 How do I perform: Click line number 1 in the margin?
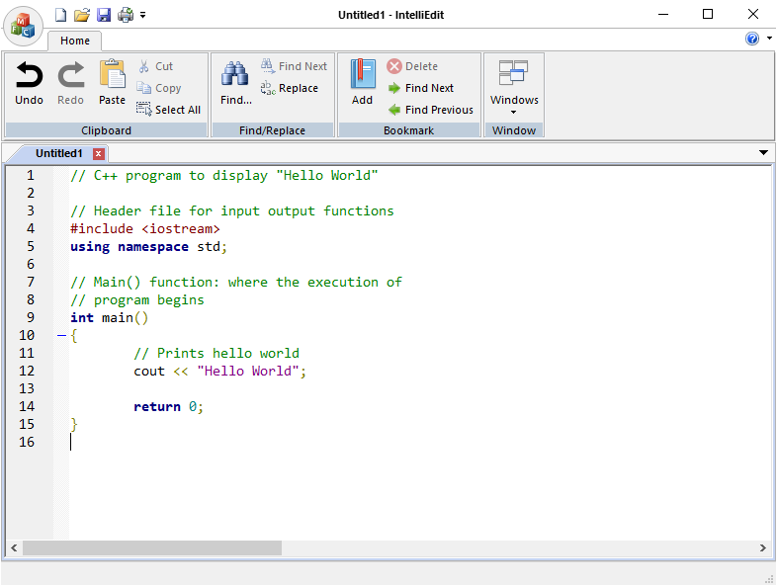[31, 175]
